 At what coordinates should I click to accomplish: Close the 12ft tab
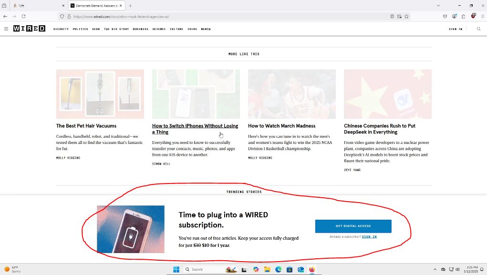click(63, 6)
